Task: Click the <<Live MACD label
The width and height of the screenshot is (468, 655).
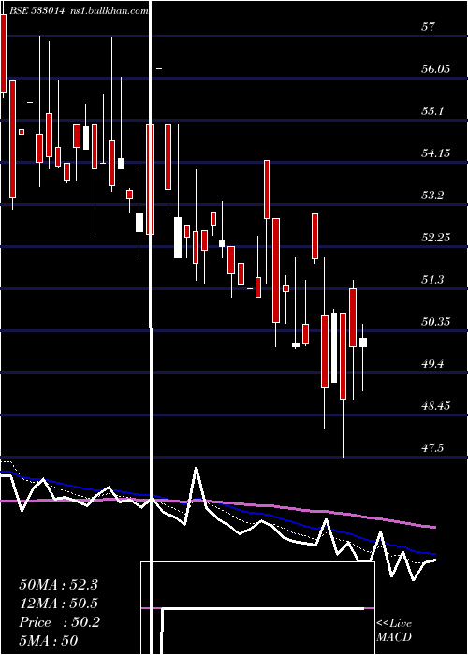Action: pos(394,631)
